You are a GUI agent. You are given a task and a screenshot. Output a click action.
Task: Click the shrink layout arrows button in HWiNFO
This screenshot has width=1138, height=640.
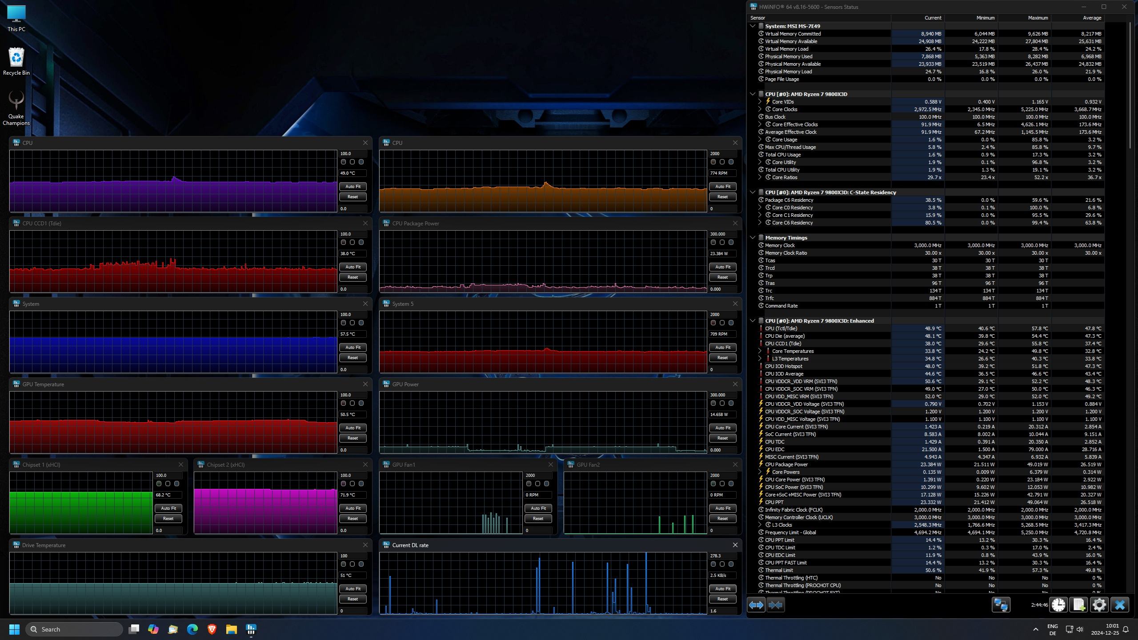coord(775,605)
